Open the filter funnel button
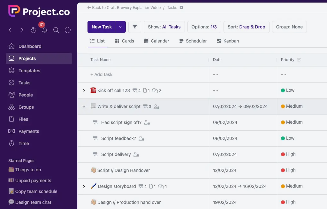 point(135,27)
